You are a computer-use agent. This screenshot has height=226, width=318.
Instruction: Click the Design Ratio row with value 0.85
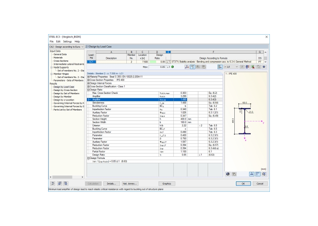pyautogui.click(x=155, y=155)
